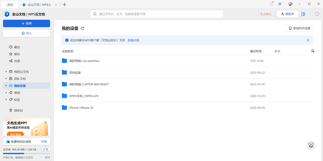Open the 查看详情 link

pyautogui.click(x=133, y=40)
